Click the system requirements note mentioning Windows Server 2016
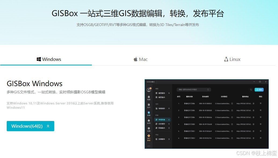This screenshot has height=158, width=278. tap(60, 105)
